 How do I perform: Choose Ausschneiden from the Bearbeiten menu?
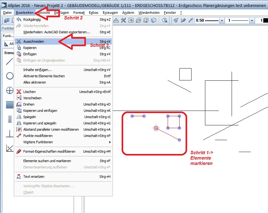[34, 41]
